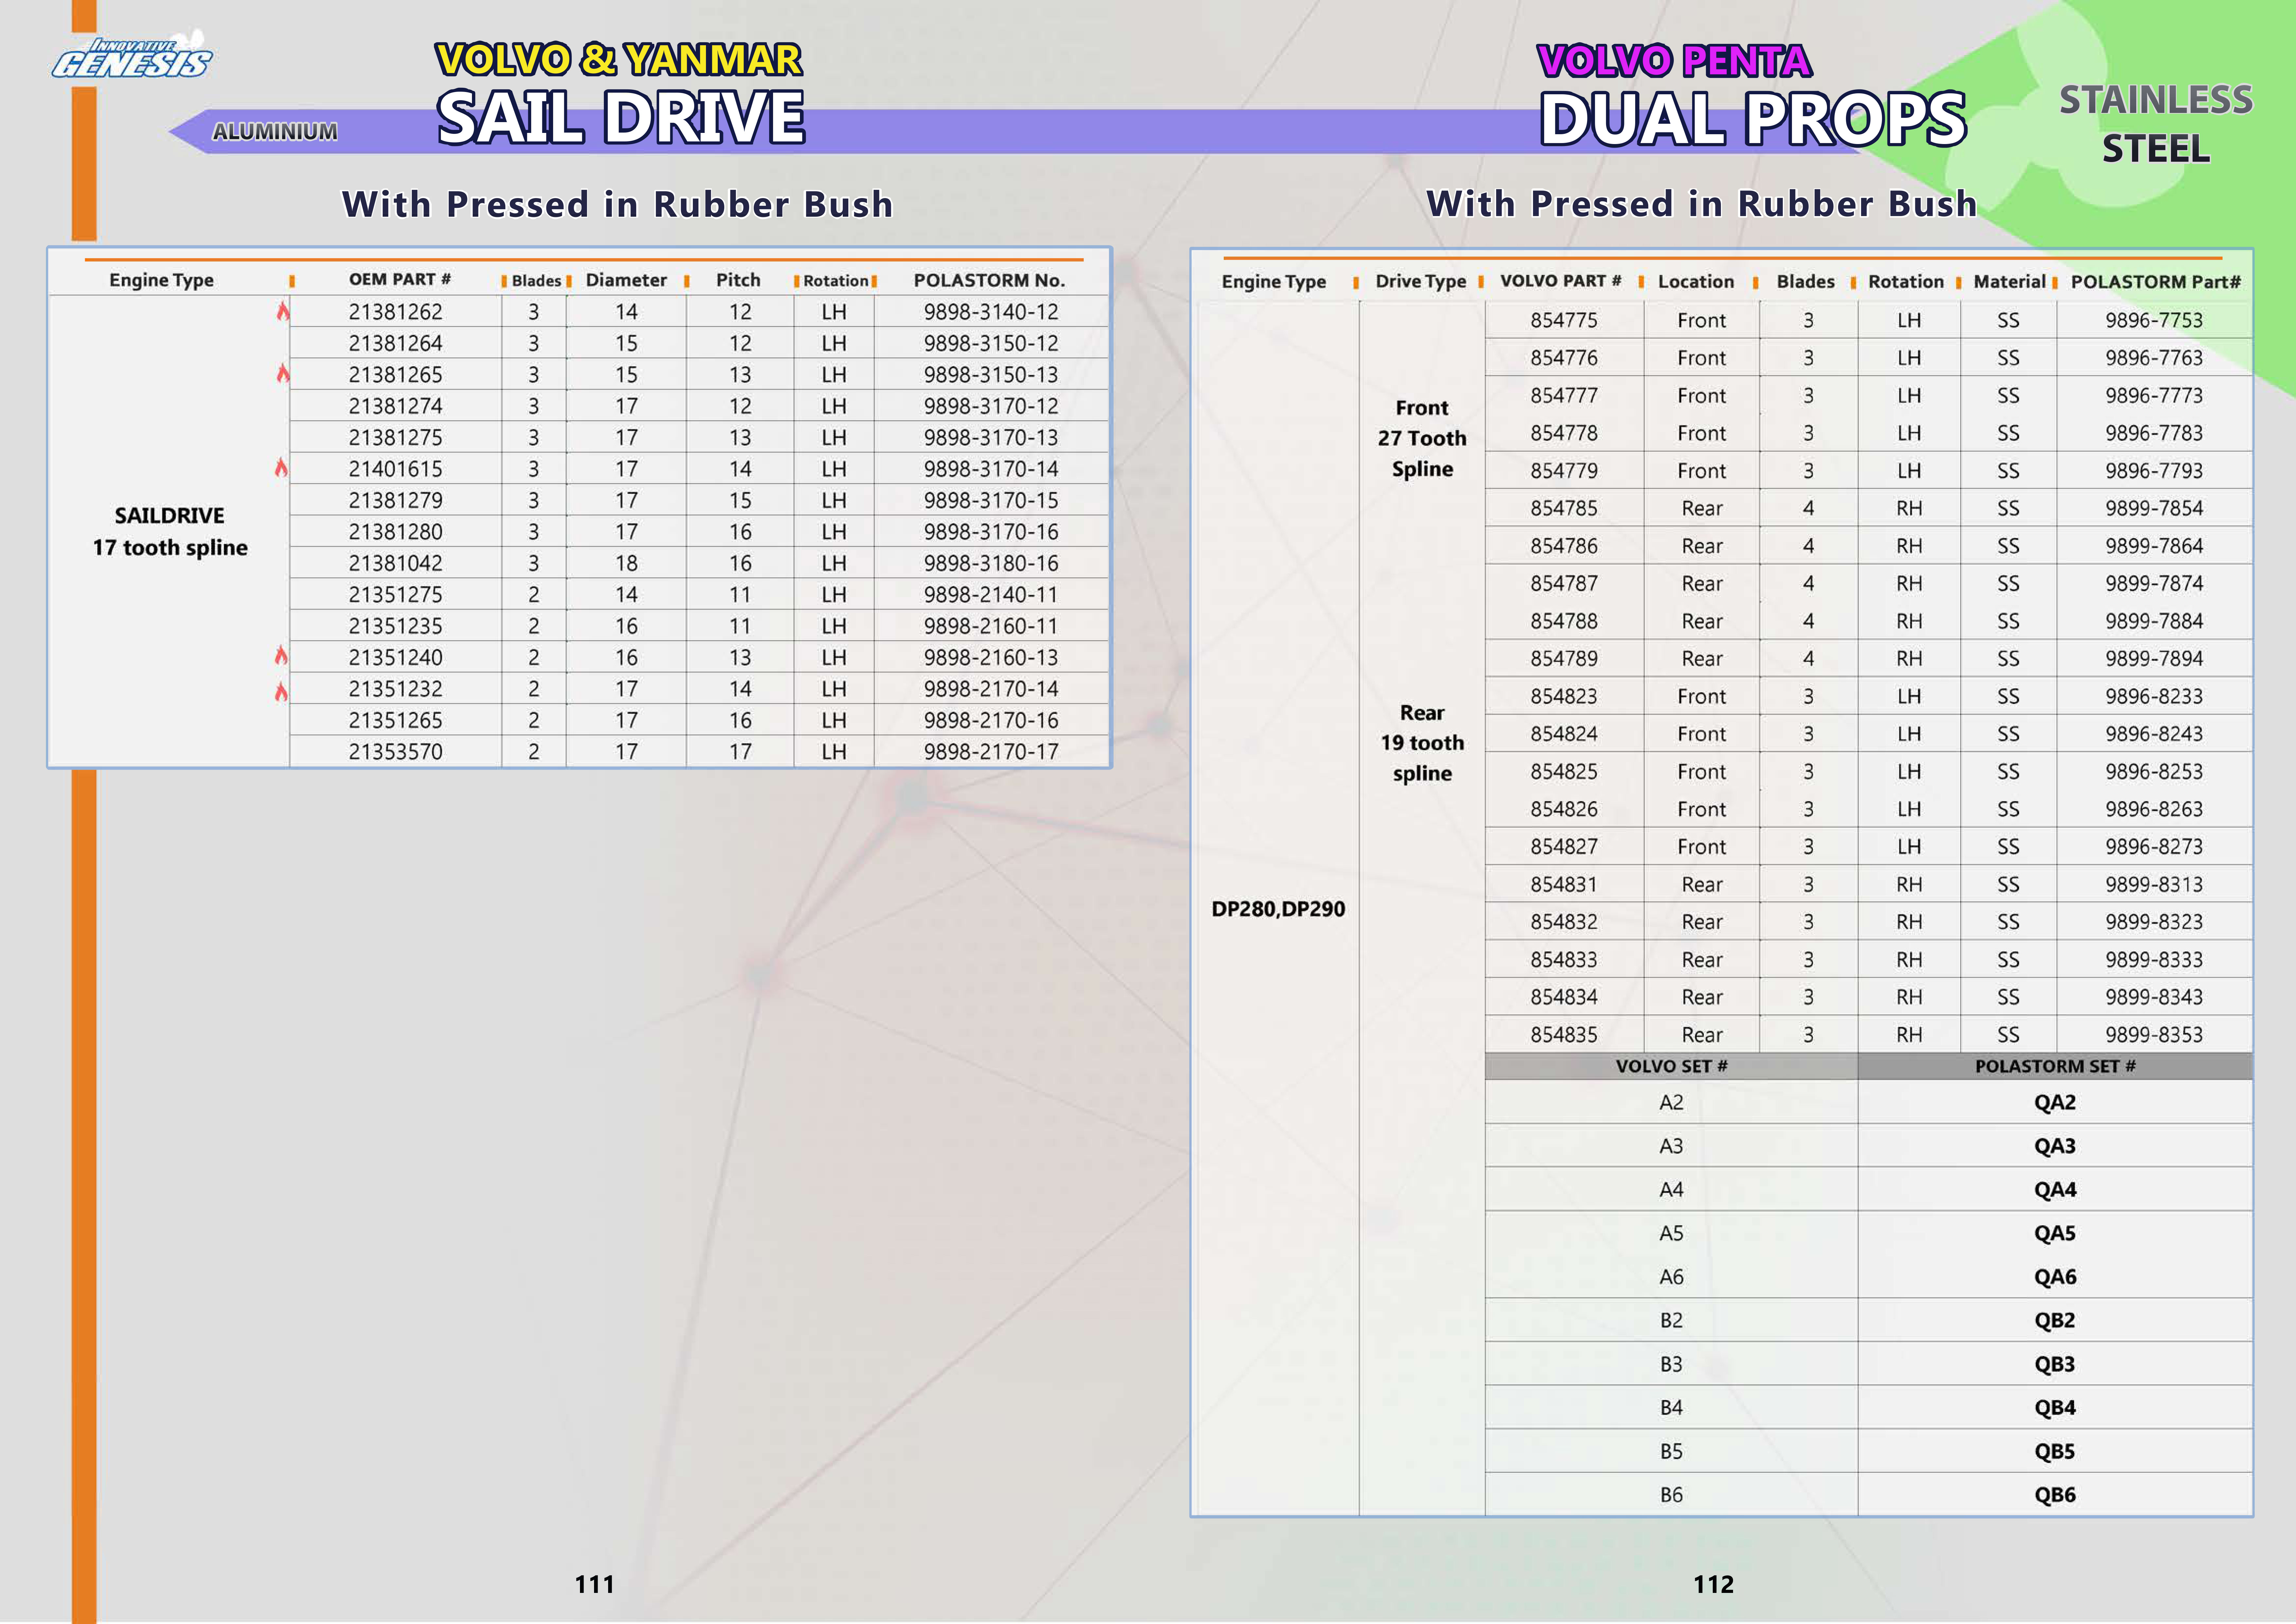
Task: Click the OEM PART # column header
Action: [x=400, y=280]
